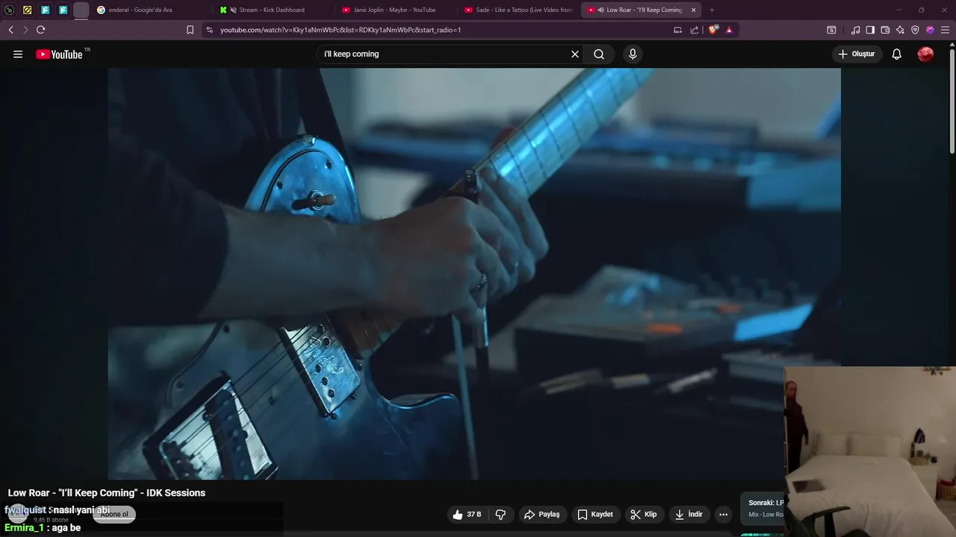956x537 pixels.
Task: Dislike the video
Action: click(500, 515)
